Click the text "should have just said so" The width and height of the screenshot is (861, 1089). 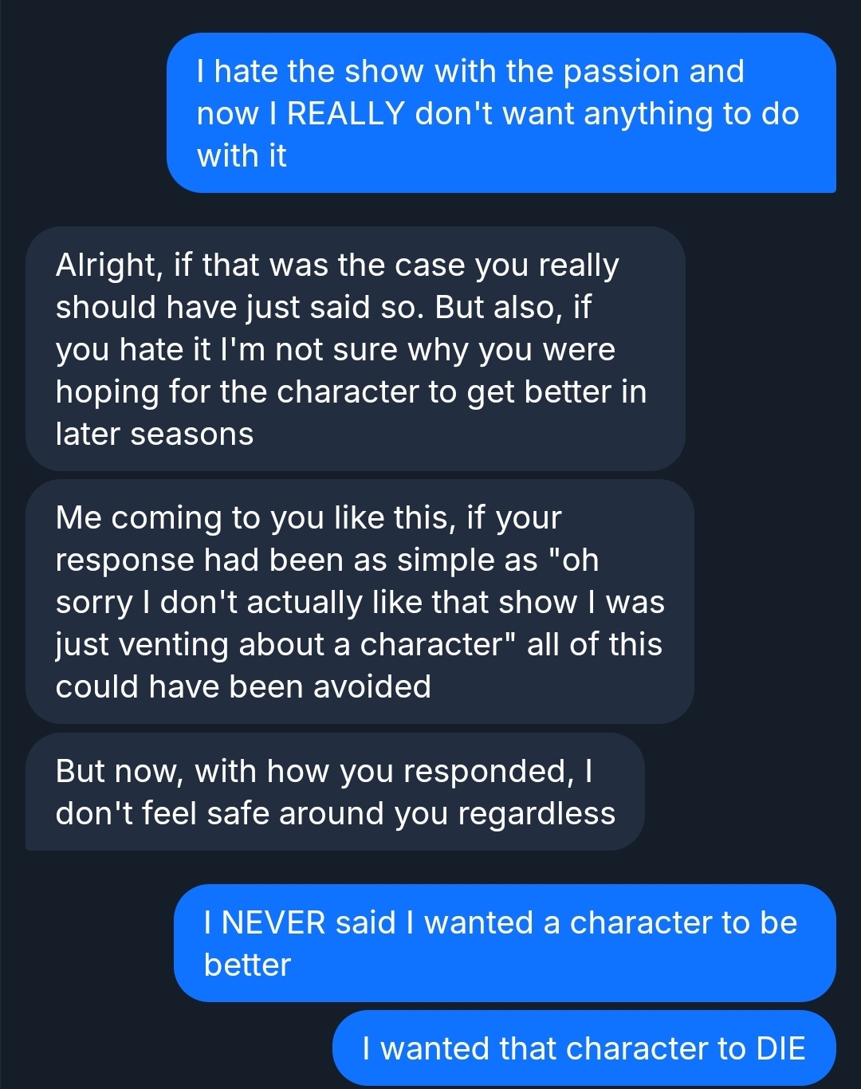point(238,307)
